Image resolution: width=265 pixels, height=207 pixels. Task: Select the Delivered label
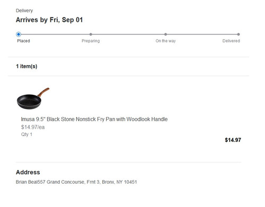pyautogui.click(x=231, y=41)
